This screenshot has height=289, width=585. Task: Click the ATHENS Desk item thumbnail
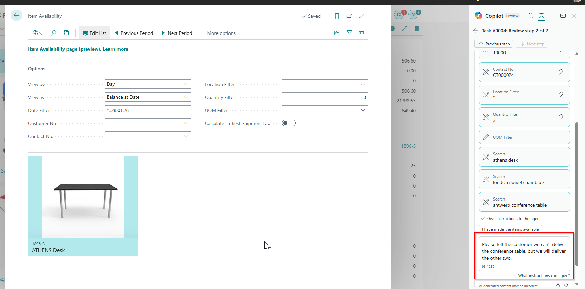point(83,197)
